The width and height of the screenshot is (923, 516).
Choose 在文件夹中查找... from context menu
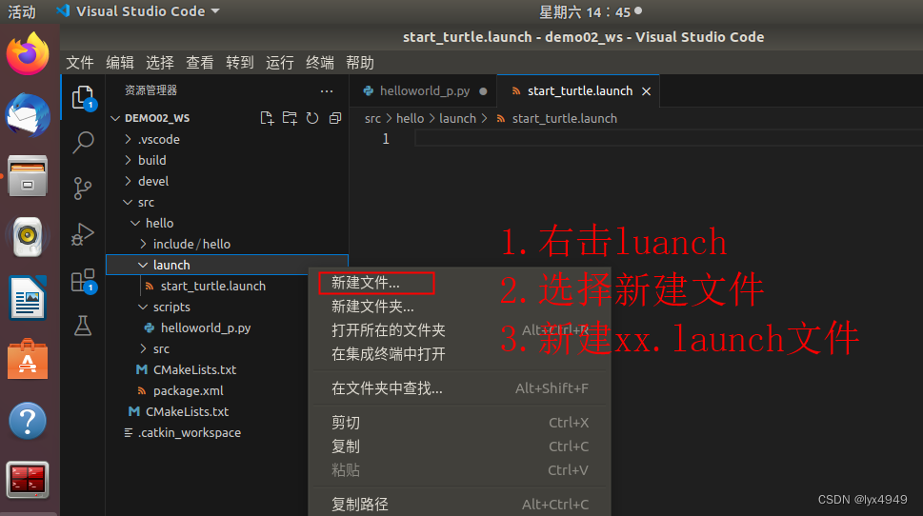tap(459, 388)
